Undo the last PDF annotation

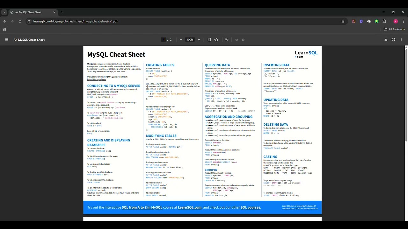[x=237, y=40]
